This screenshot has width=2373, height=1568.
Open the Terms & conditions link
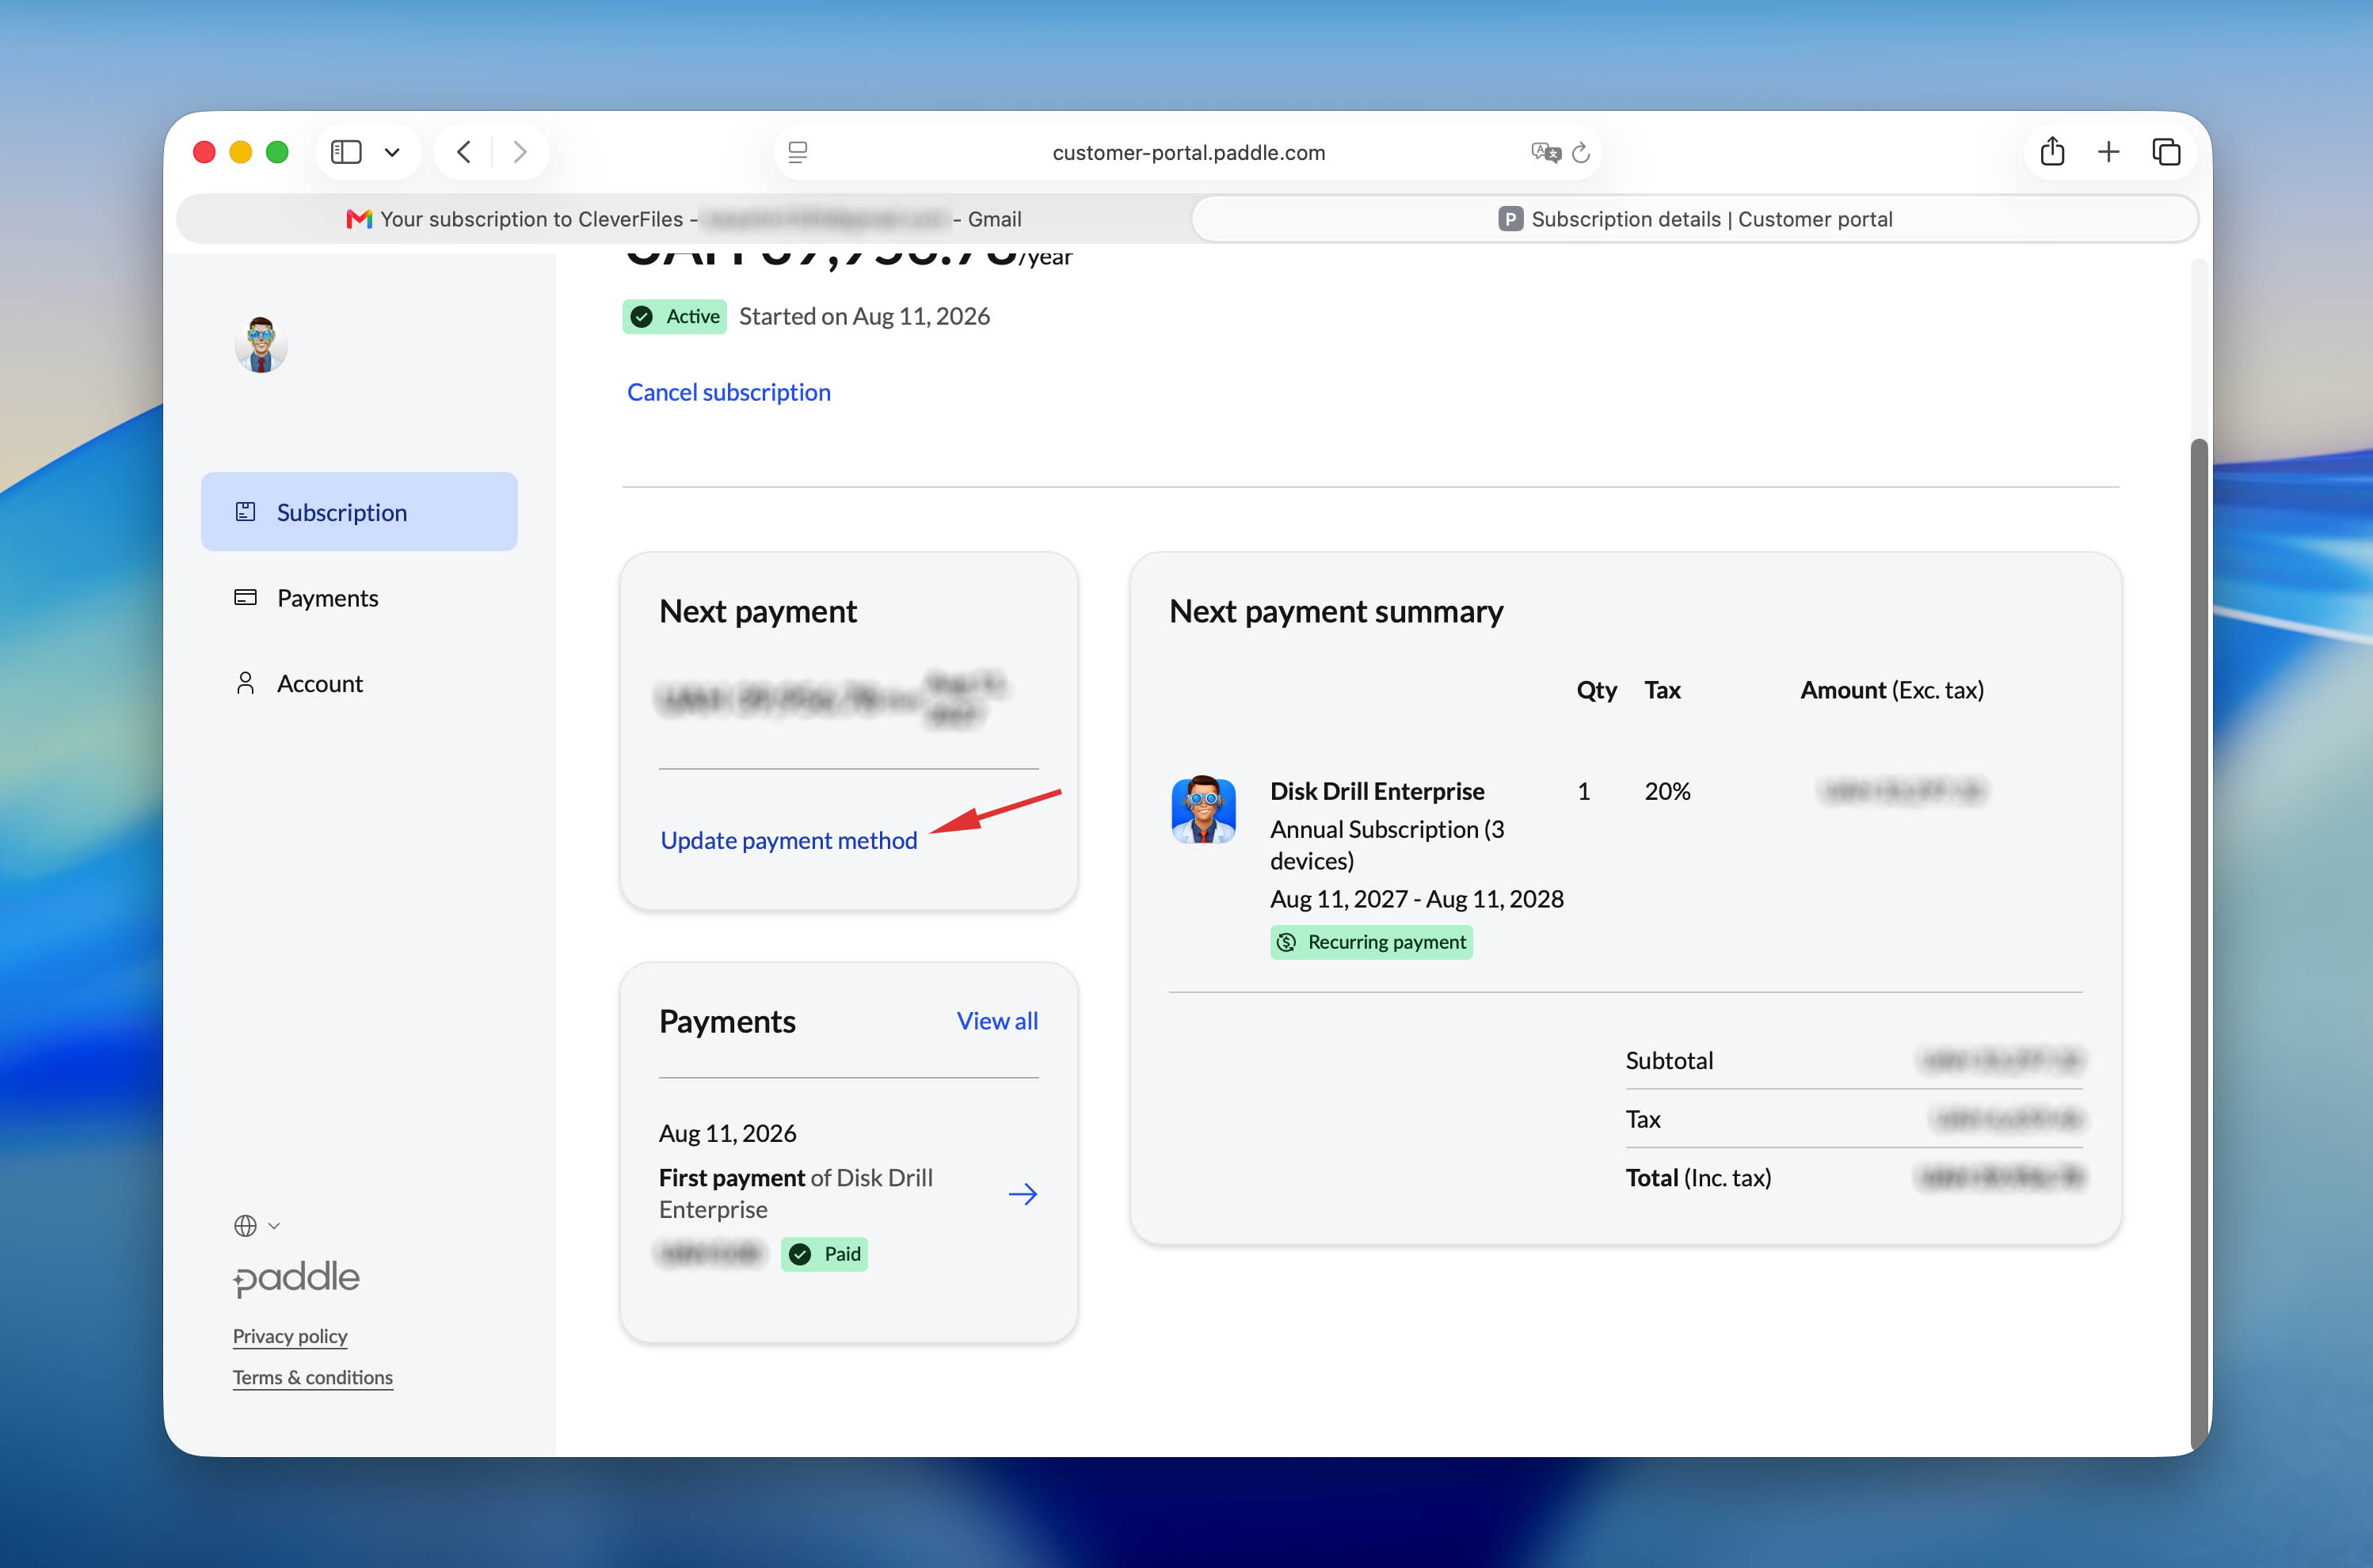point(313,1377)
